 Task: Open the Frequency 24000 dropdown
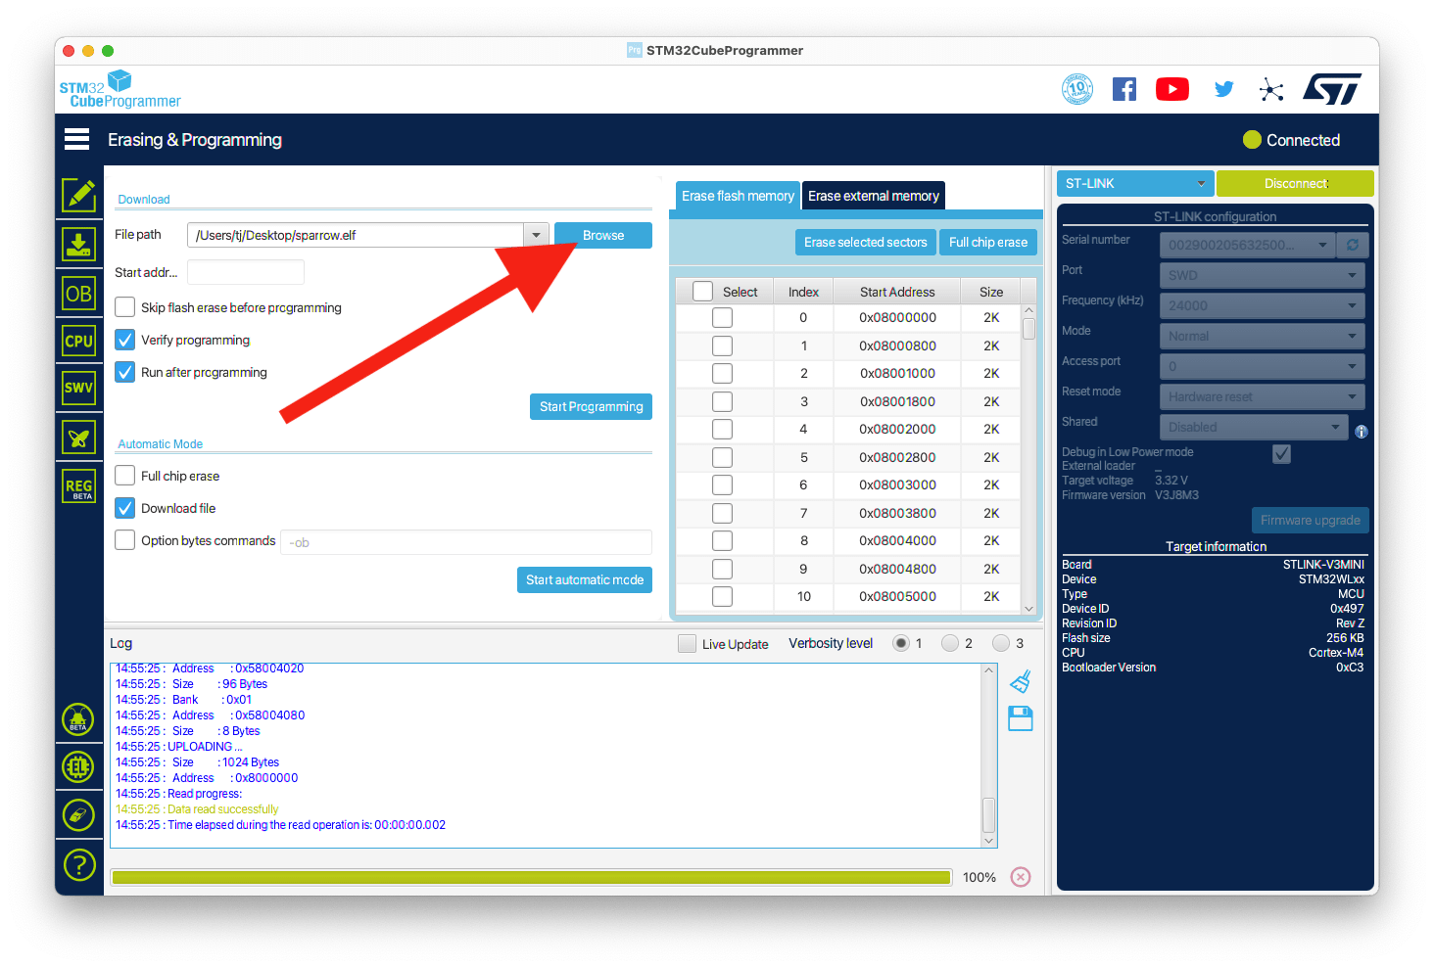(x=1263, y=305)
